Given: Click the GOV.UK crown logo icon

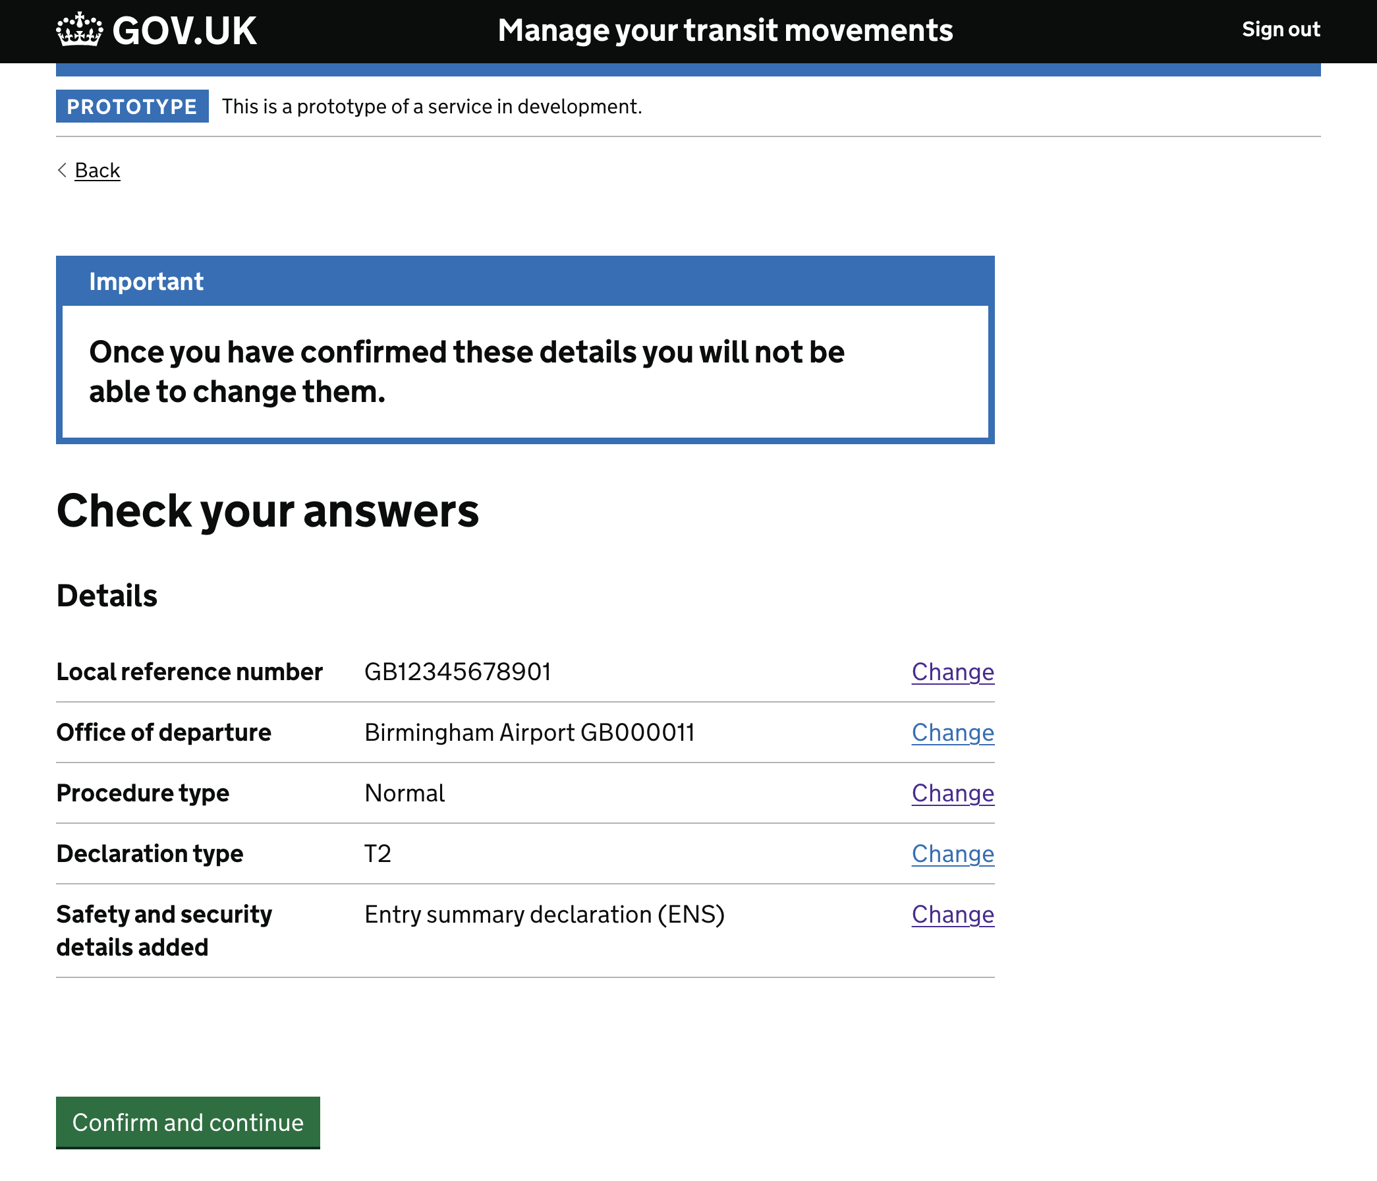Looking at the screenshot, I should pos(79,30).
